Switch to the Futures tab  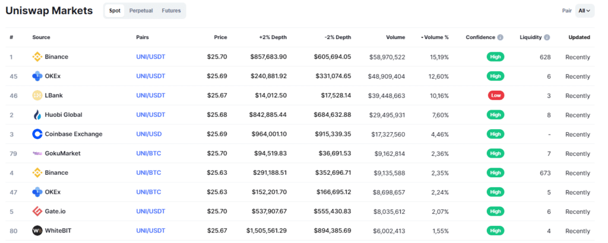coord(172,11)
